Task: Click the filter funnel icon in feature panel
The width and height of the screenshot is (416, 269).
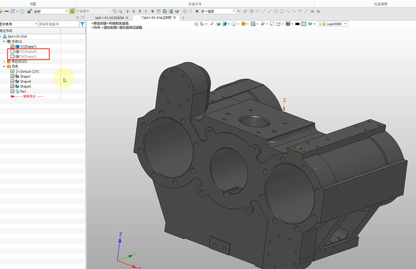Action: coord(82,24)
